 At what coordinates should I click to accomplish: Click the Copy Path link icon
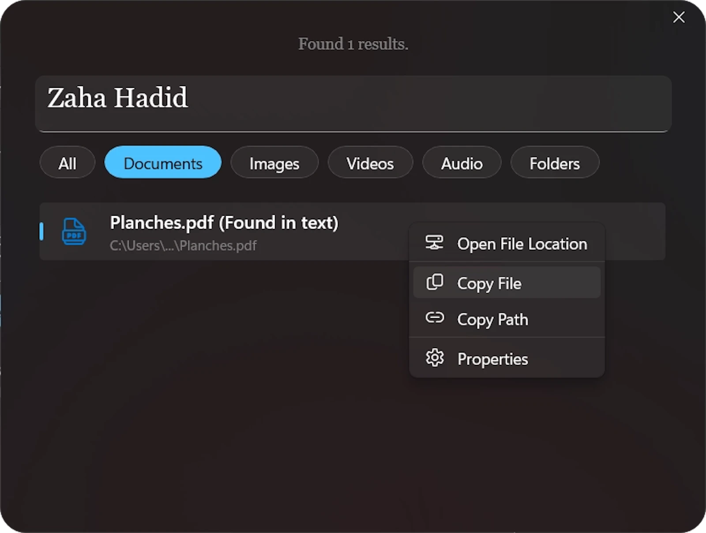pos(435,318)
